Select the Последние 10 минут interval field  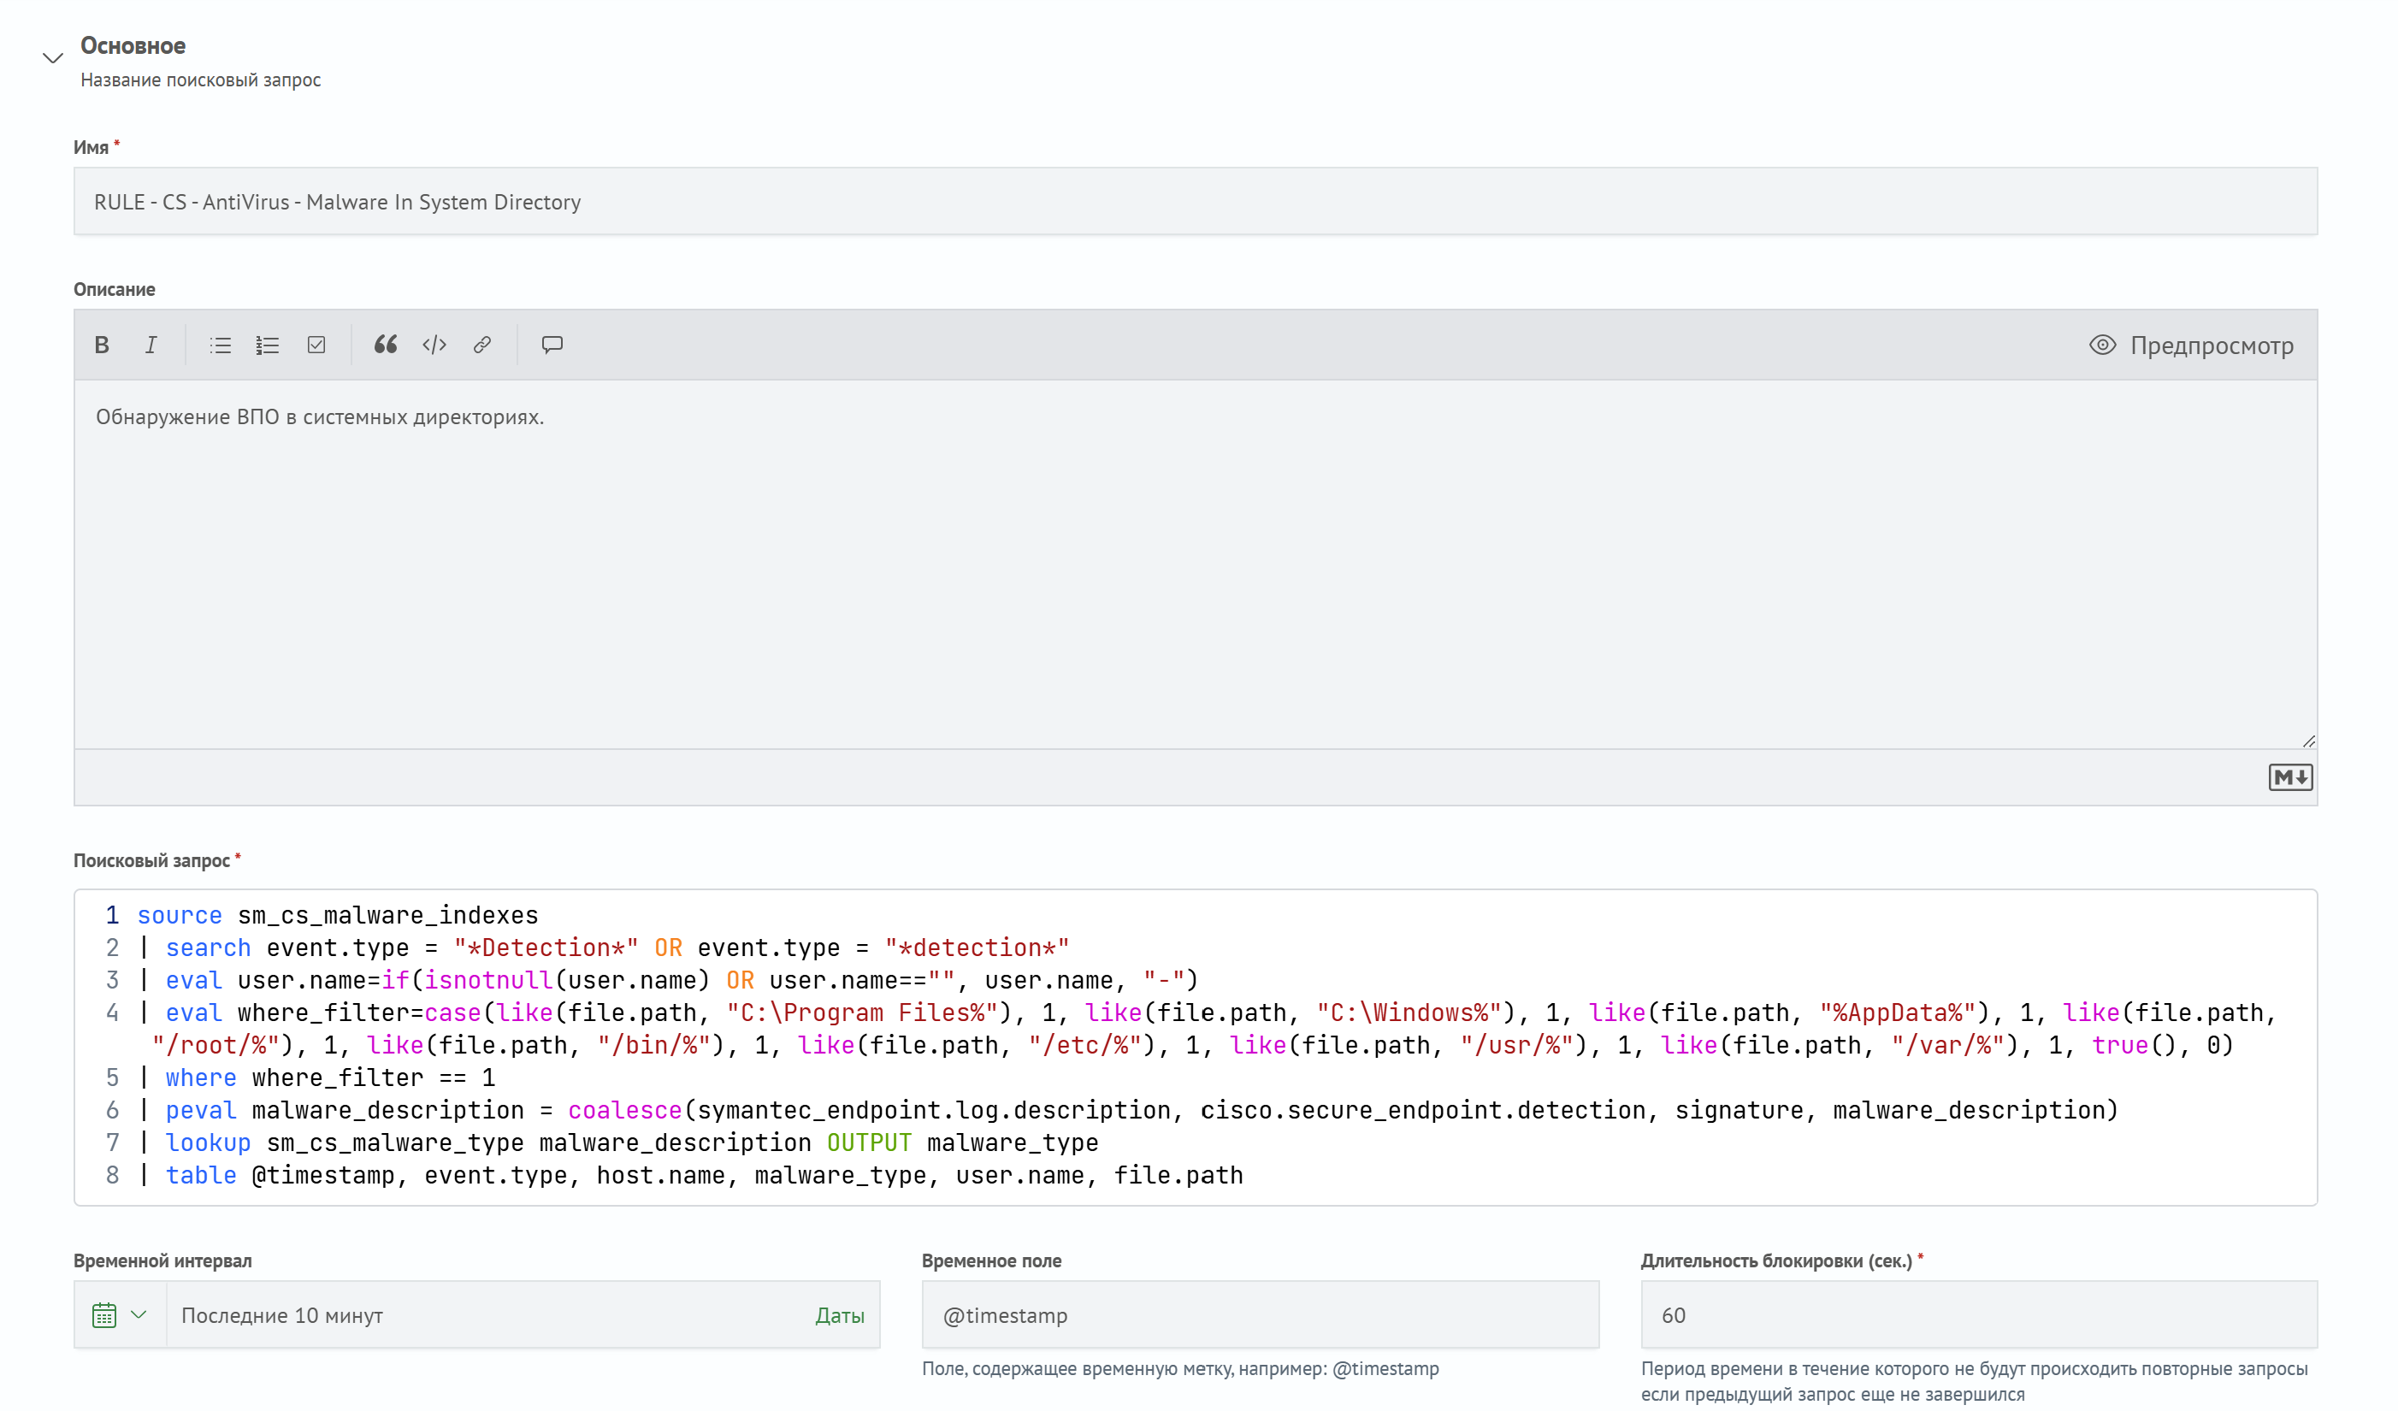tap(475, 1315)
